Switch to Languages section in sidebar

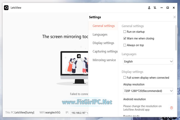tap(100, 34)
